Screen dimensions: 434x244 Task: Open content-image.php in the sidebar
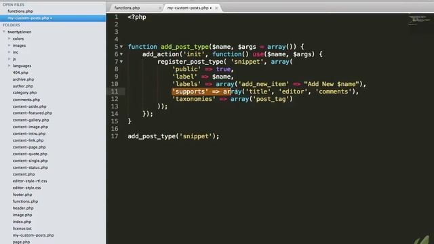click(31, 127)
